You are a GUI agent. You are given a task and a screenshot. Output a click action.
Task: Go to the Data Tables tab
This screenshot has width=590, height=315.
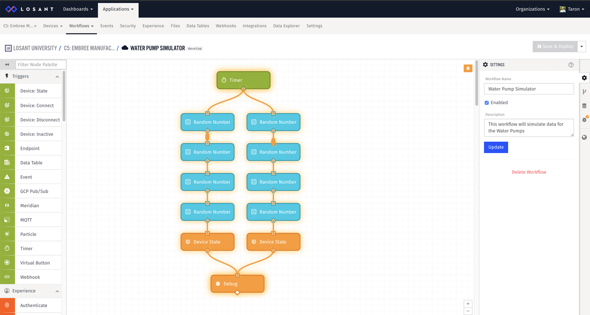pos(198,26)
